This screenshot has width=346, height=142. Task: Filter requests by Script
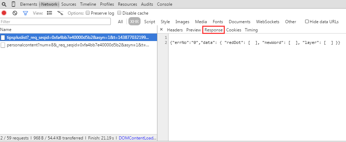pyautogui.click(x=150, y=22)
